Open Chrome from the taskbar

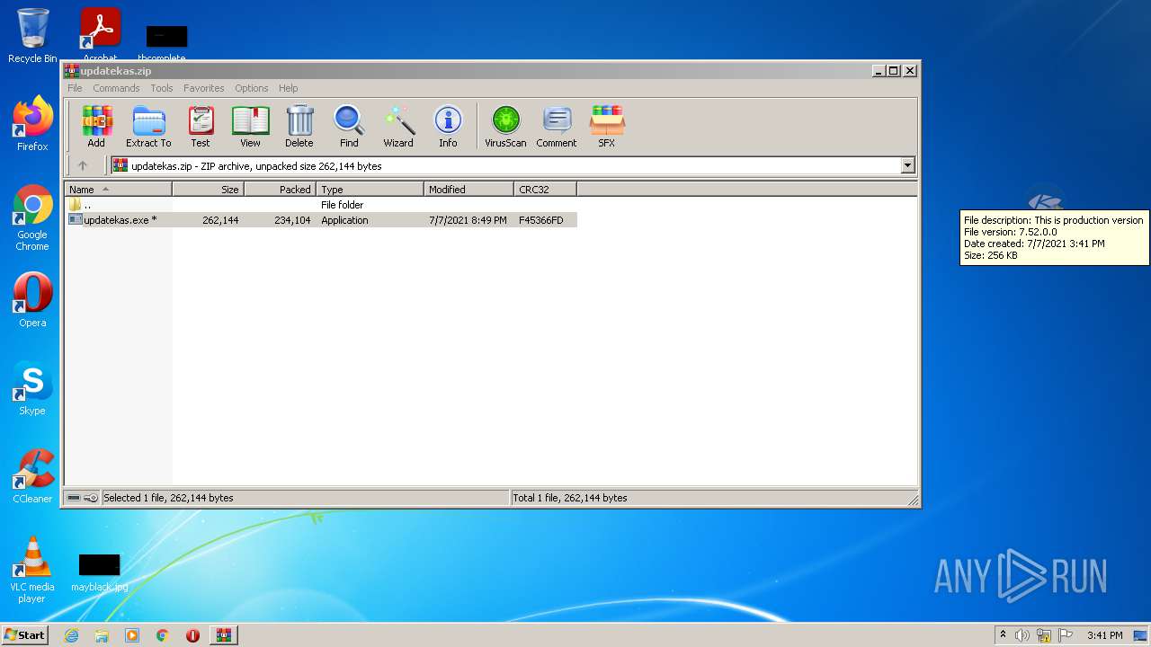(163, 635)
